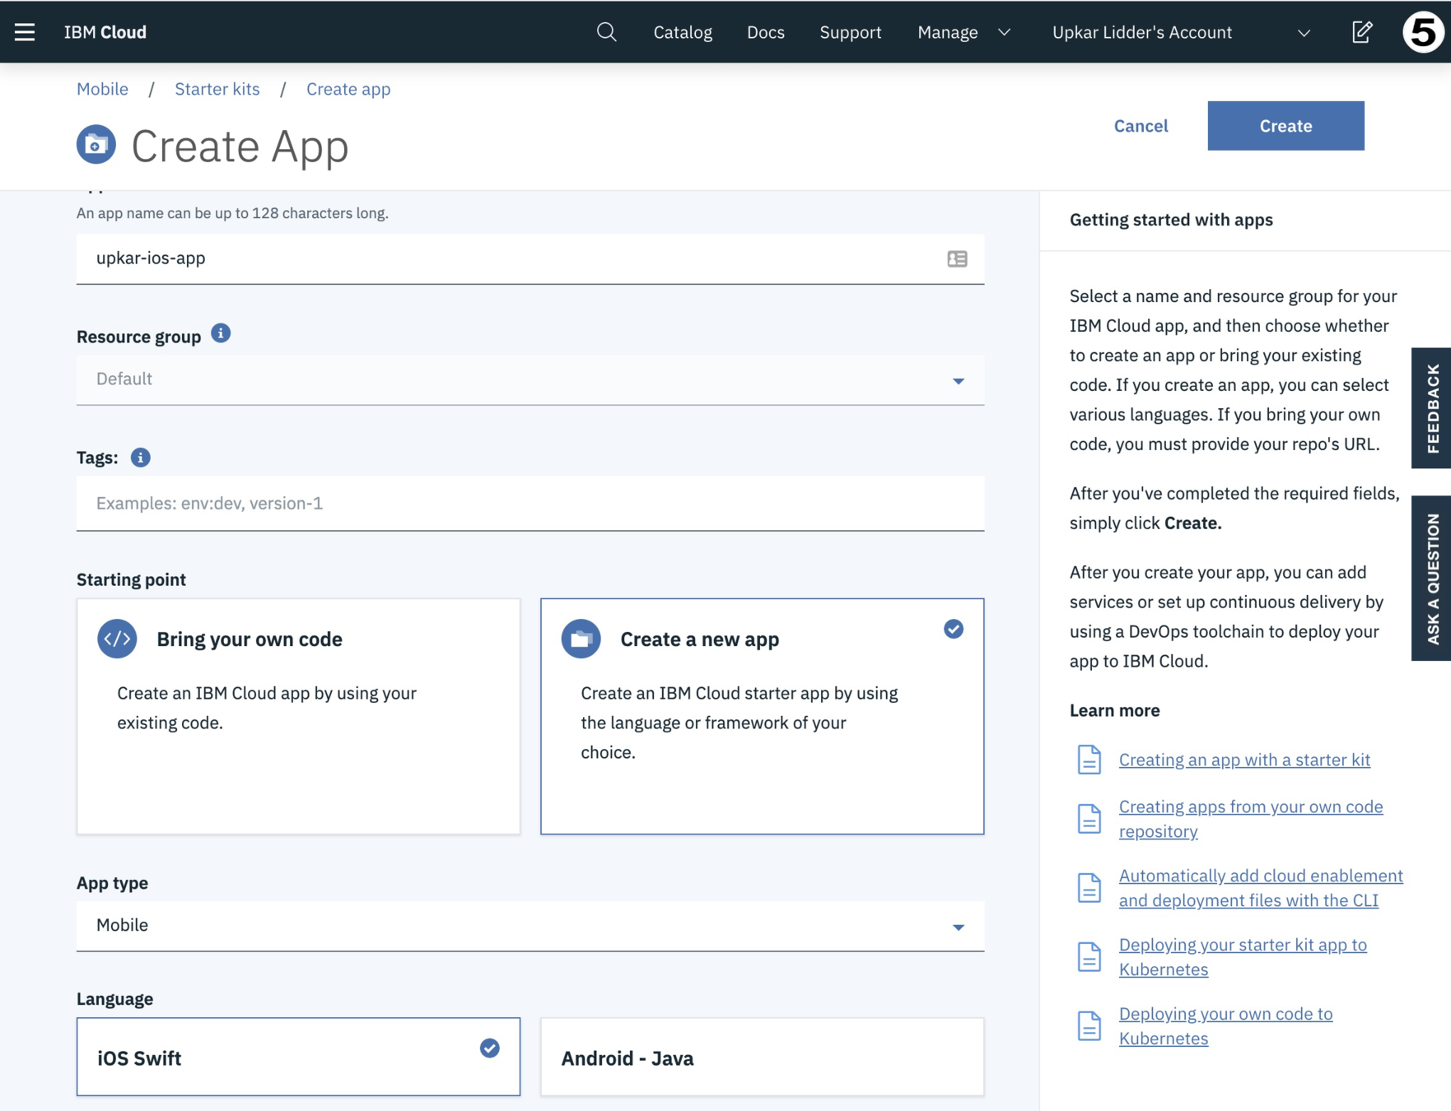Click the Bring your own code icon
Viewport: 1451px width, 1111px height.
(117, 639)
